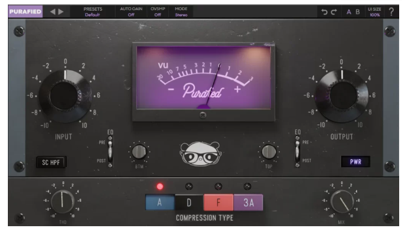Click the BTM EQ knob
The width and height of the screenshot is (402, 229).
pyautogui.click(x=139, y=152)
